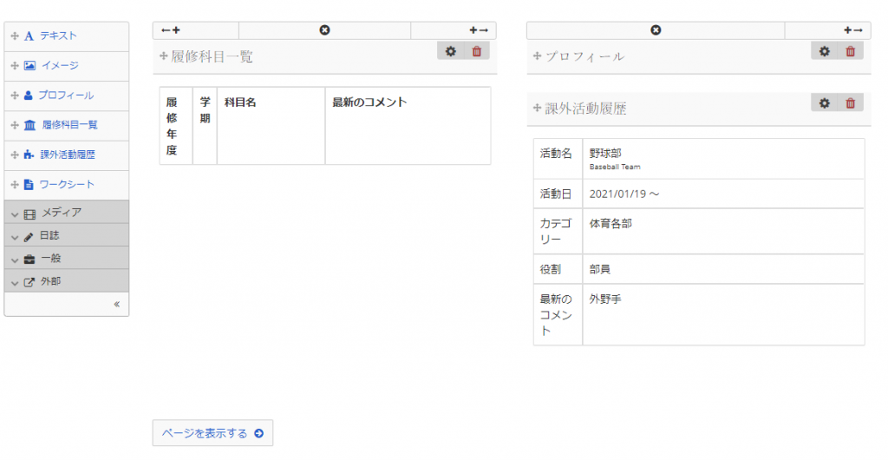Image resolution: width=888 pixels, height=460 pixels.
Task: Expand the 日誌 section
Action: pyautogui.click(x=67, y=235)
